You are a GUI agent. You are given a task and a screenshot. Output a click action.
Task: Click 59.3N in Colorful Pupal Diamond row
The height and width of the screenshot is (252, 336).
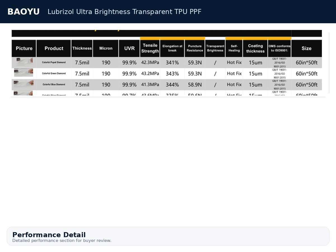195,63
